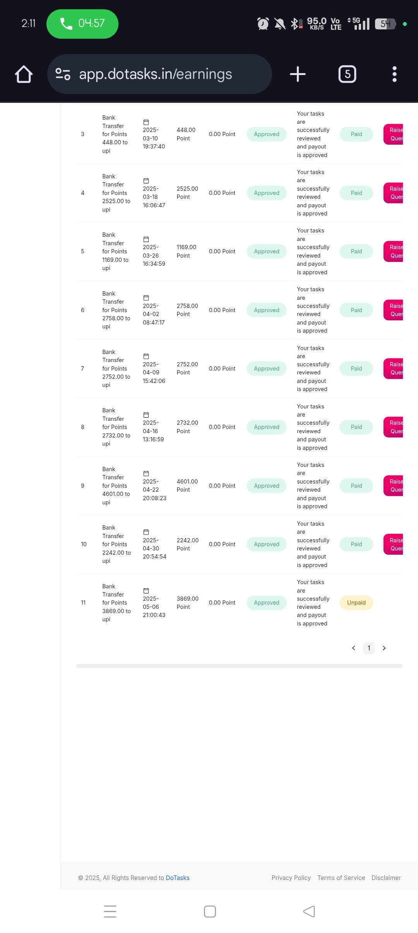
Task: Open the DoTasks footer link
Action: tap(178, 878)
